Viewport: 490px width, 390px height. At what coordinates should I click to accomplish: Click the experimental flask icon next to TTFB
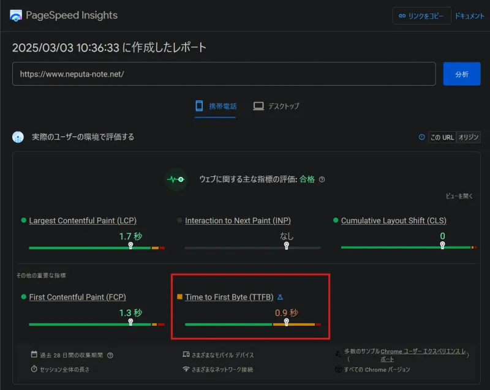281,296
